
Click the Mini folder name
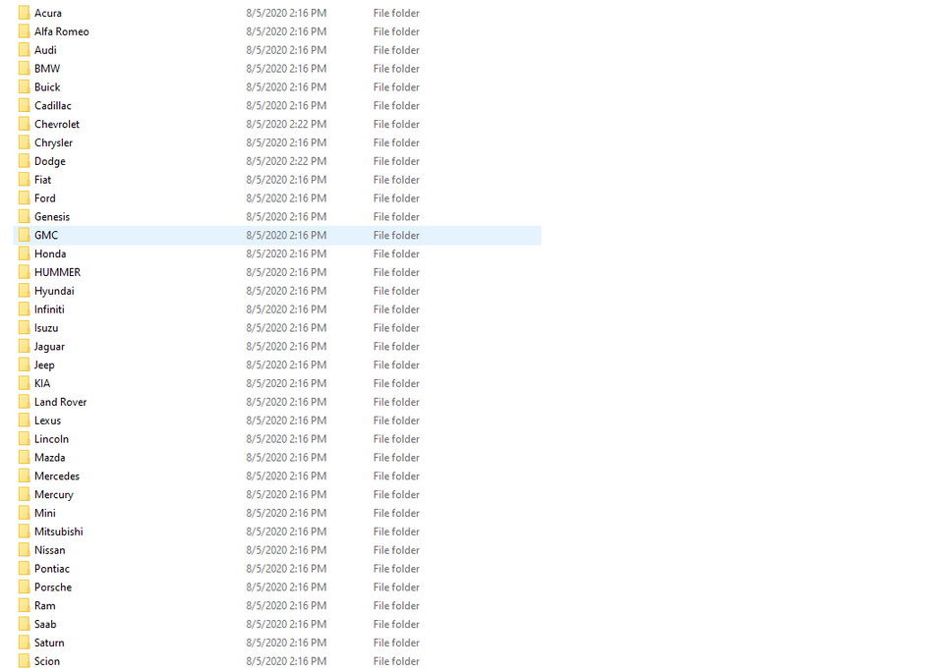point(45,513)
